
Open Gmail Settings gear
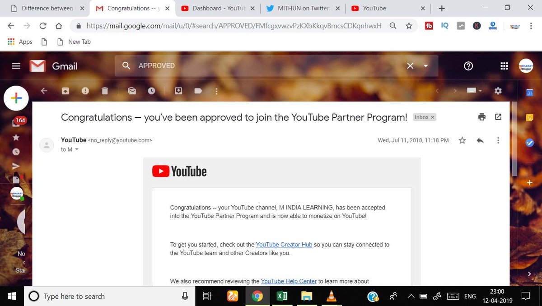(x=498, y=91)
